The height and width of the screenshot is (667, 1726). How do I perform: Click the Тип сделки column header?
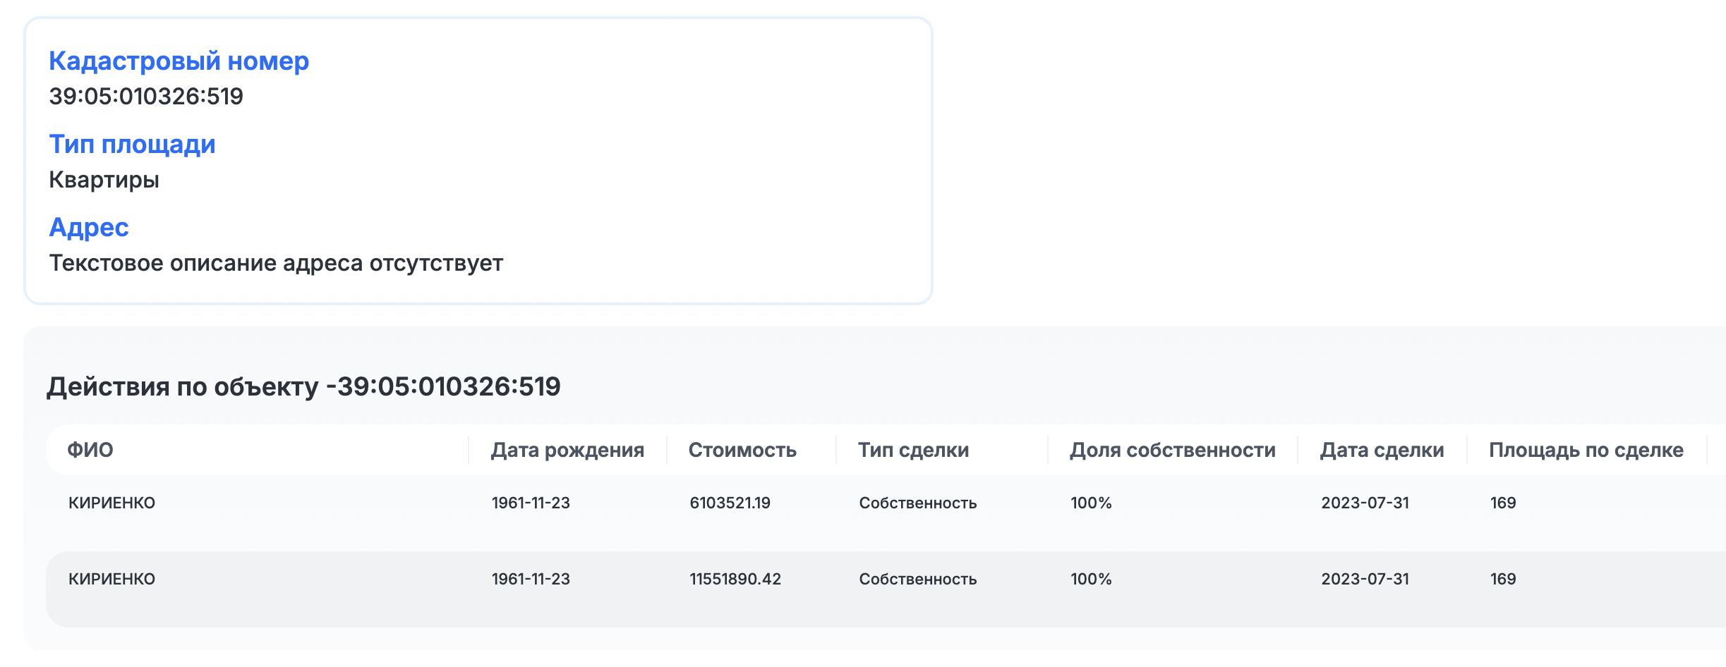(x=913, y=450)
